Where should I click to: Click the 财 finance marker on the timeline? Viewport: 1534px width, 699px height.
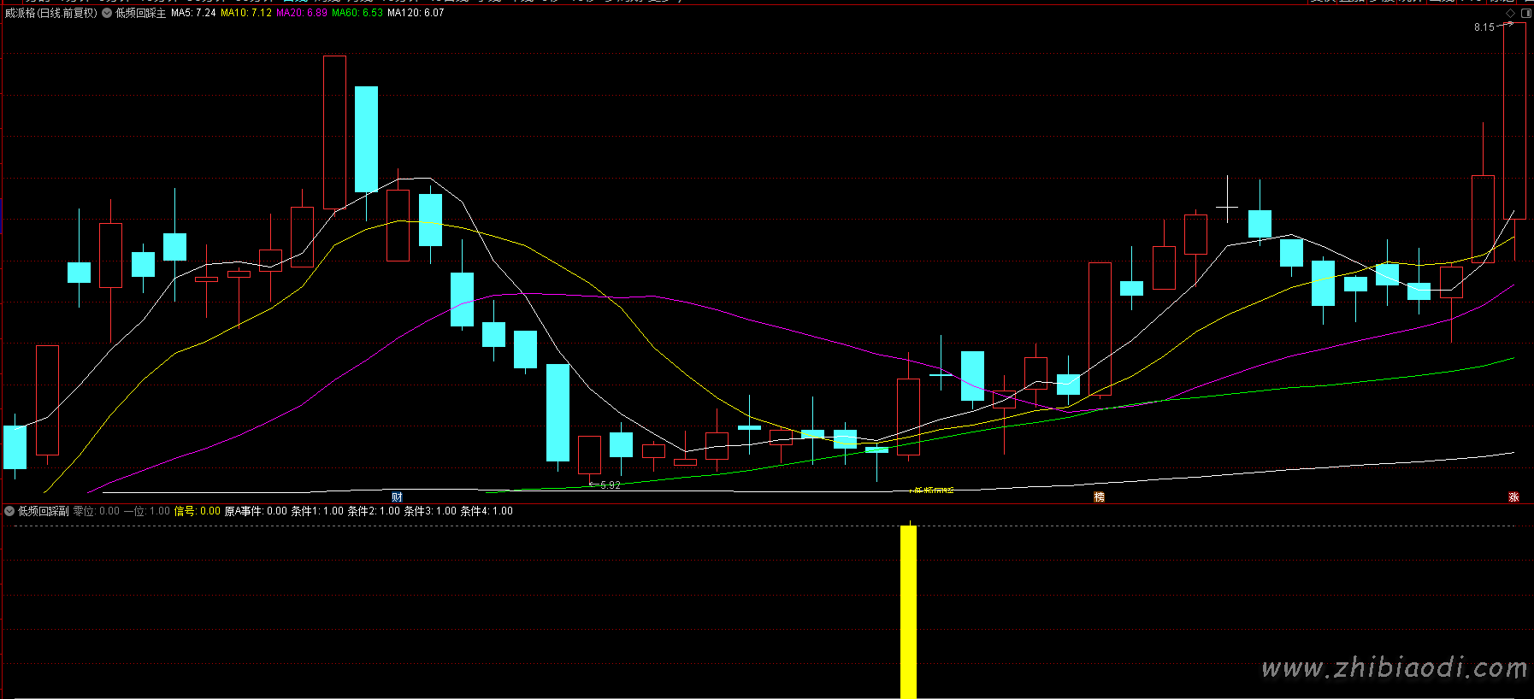(397, 497)
